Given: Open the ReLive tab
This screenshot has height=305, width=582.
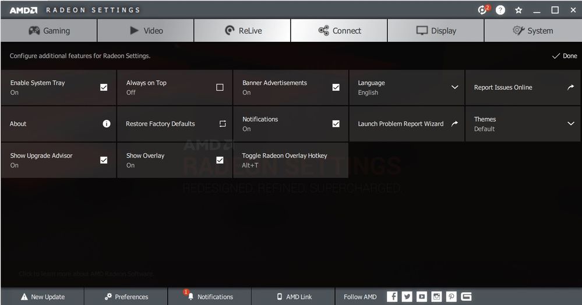Looking at the screenshot, I should [242, 30].
